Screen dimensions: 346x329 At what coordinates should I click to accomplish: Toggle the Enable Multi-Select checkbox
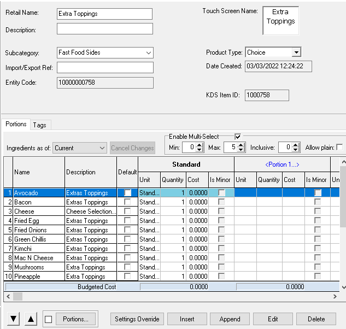(238, 136)
